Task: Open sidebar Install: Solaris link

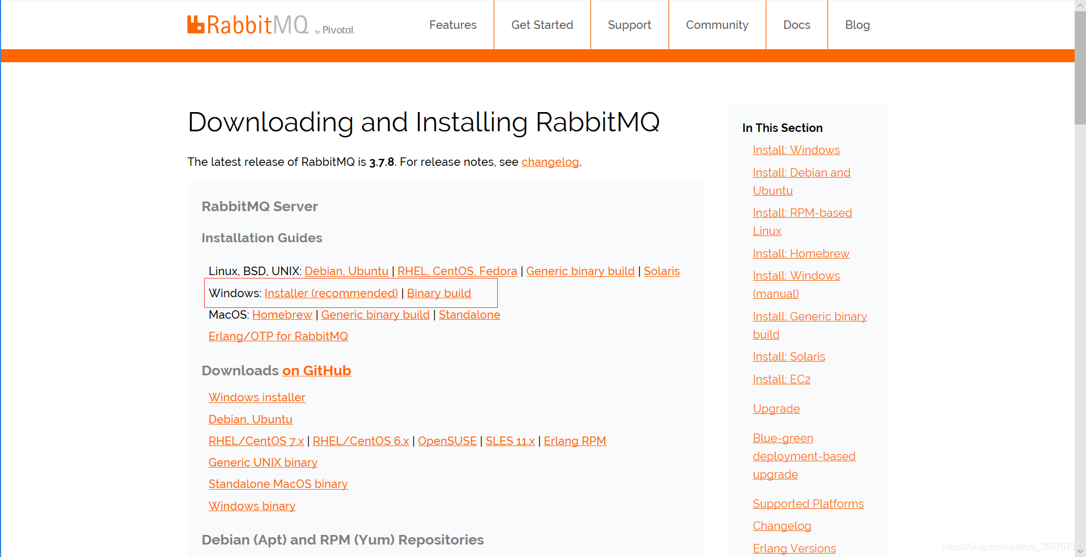Action: (788, 357)
